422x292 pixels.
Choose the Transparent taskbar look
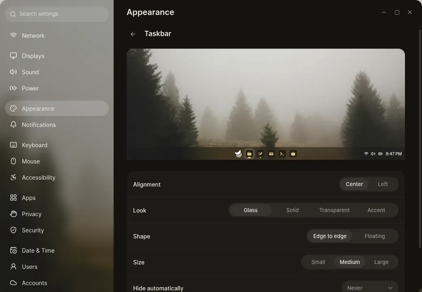pyautogui.click(x=334, y=210)
